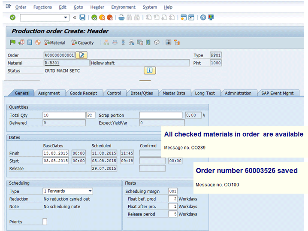Screen dimensions: 308x231
Task: Click the red-white circular icon in header toolbar
Action: click(x=38, y=42)
